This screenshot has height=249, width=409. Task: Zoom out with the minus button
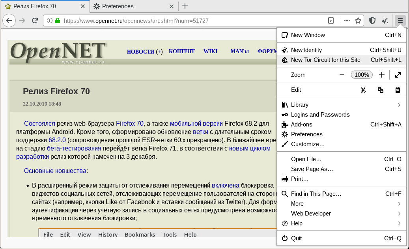coord(342,75)
